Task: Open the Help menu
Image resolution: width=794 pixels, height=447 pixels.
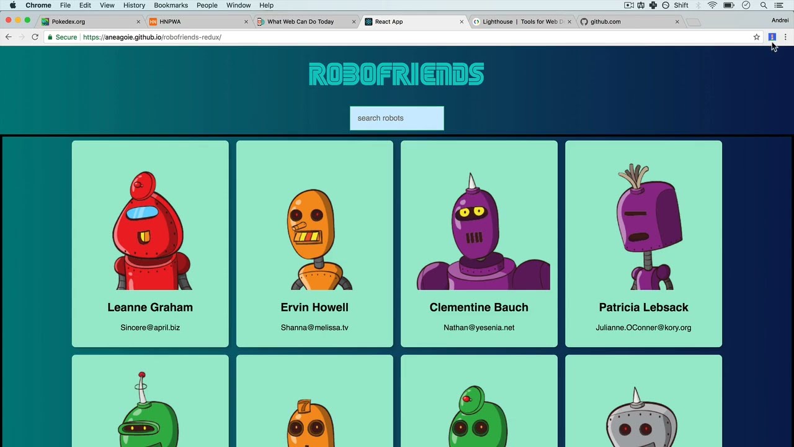Action: pyautogui.click(x=266, y=5)
